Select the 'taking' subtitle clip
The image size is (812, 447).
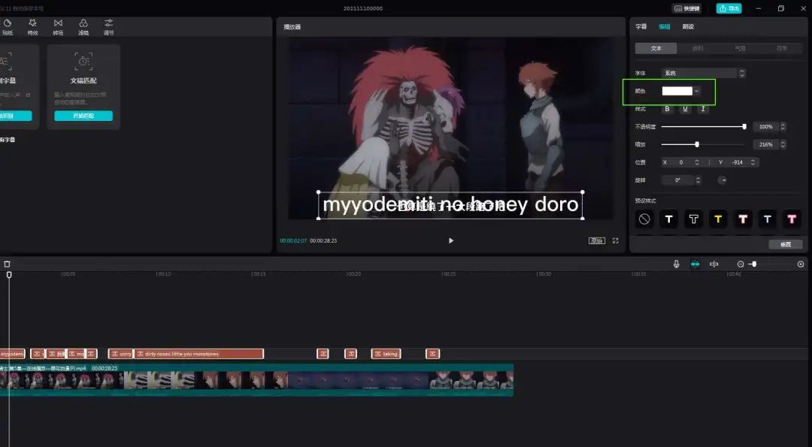click(386, 354)
